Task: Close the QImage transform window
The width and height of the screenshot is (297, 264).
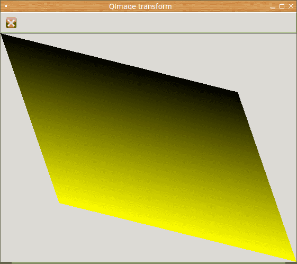Action: [x=291, y=6]
